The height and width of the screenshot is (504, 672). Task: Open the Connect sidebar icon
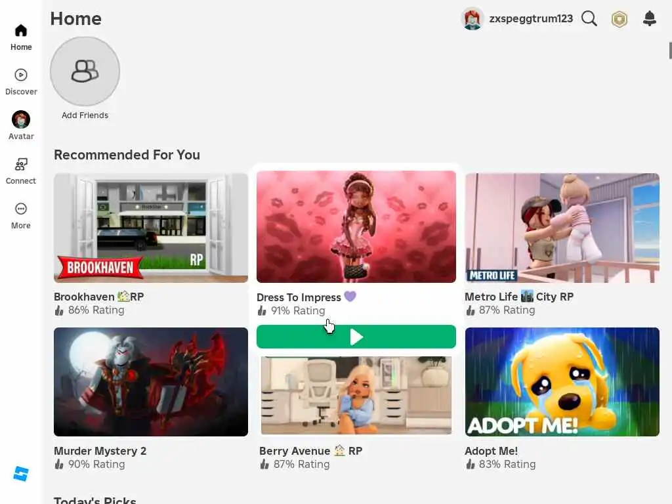[x=20, y=164]
